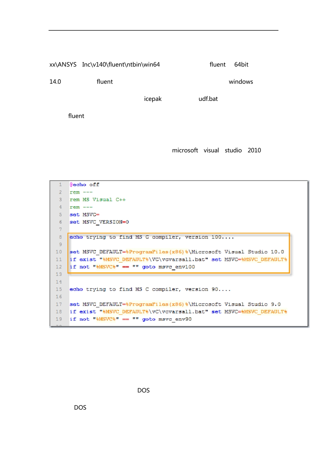Image resolution: width=327 pixels, height=463 pixels.
Task: Click line 18 'if exist' vcvarsall.bat statement
Action: click(178, 312)
